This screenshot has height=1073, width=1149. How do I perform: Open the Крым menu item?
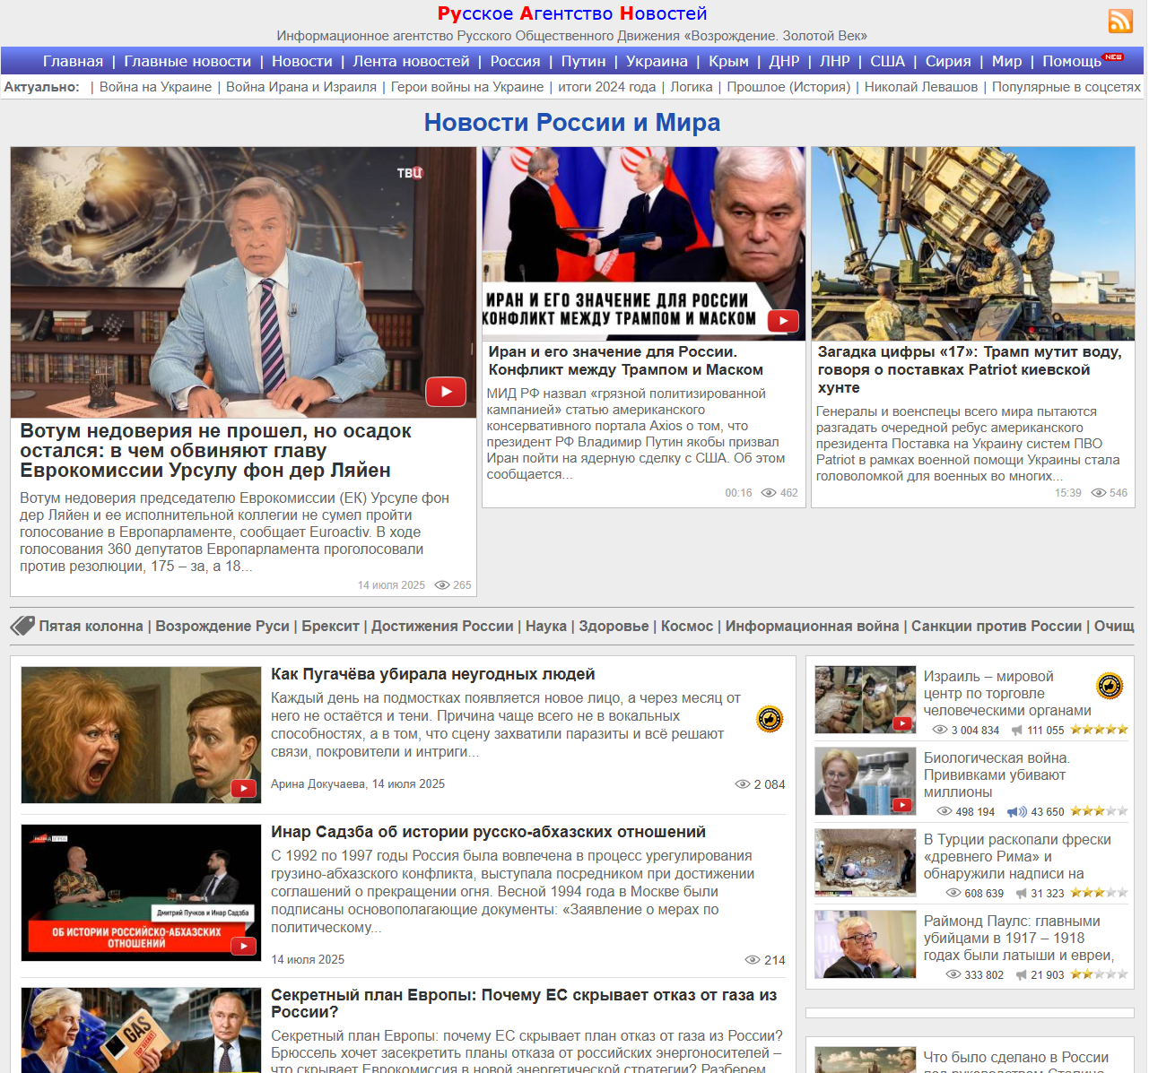pyautogui.click(x=728, y=61)
